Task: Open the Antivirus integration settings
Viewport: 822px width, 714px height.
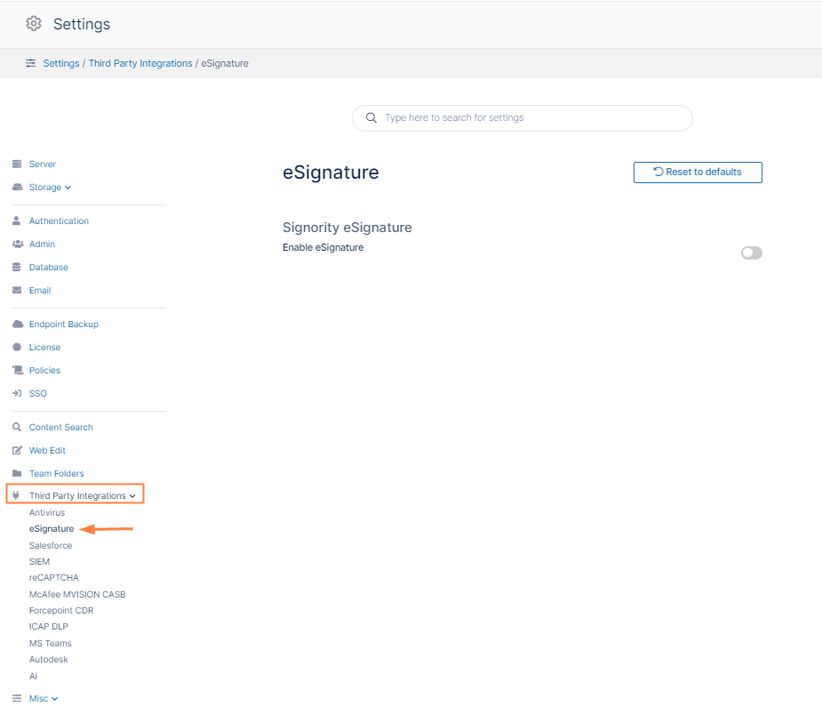Action: pos(47,513)
